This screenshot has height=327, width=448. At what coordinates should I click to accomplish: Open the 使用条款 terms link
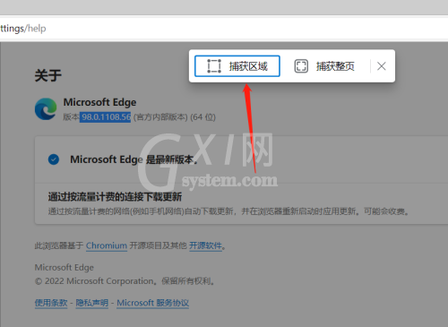[51, 303]
